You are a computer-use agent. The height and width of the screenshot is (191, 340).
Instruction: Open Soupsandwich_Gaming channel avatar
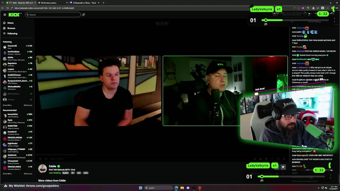(5, 82)
